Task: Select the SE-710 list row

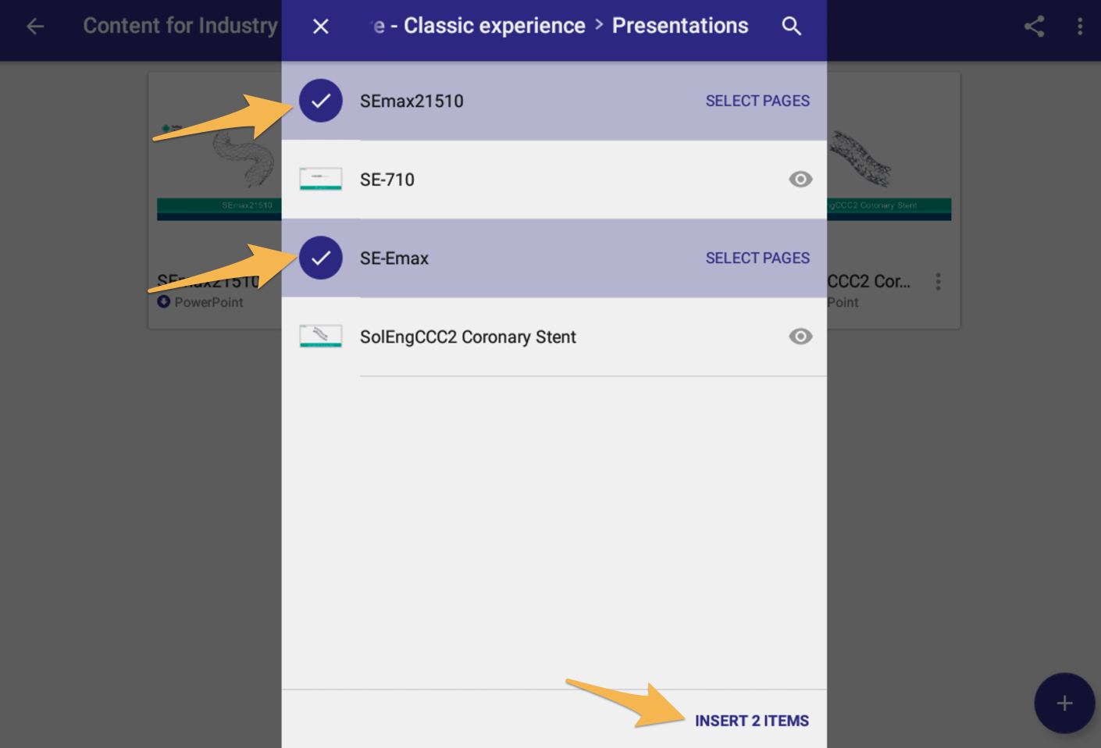Action: tap(547, 180)
